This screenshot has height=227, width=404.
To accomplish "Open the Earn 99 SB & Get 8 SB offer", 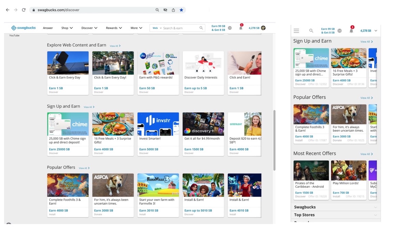I will [218, 28].
